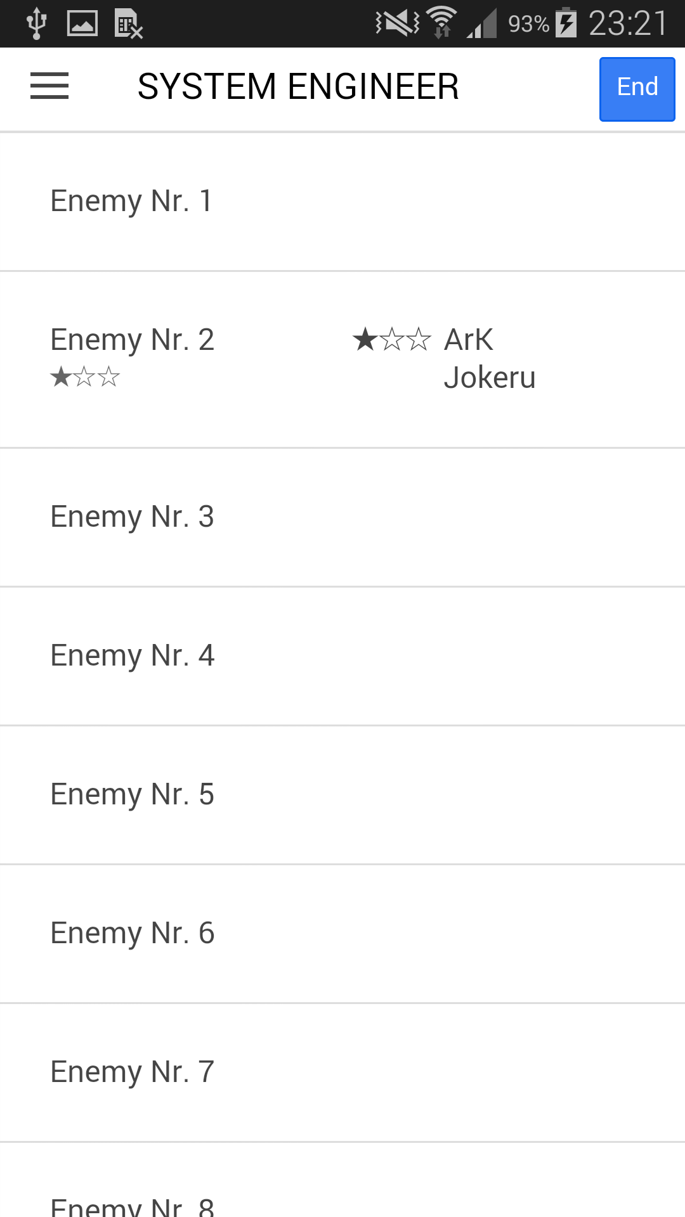The width and height of the screenshot is (685, 1217).
Task: Open the hamburger navigation menu
Action: pos(49,86)
